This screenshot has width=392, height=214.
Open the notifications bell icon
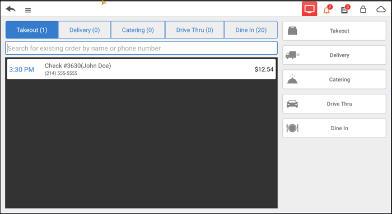[x=326, y=10]
